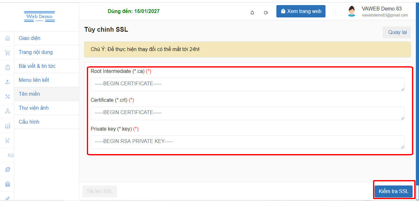This screenshot has width=419, height=201.
Task: Open the home icon in sidebar
Action: coord(8,38)
